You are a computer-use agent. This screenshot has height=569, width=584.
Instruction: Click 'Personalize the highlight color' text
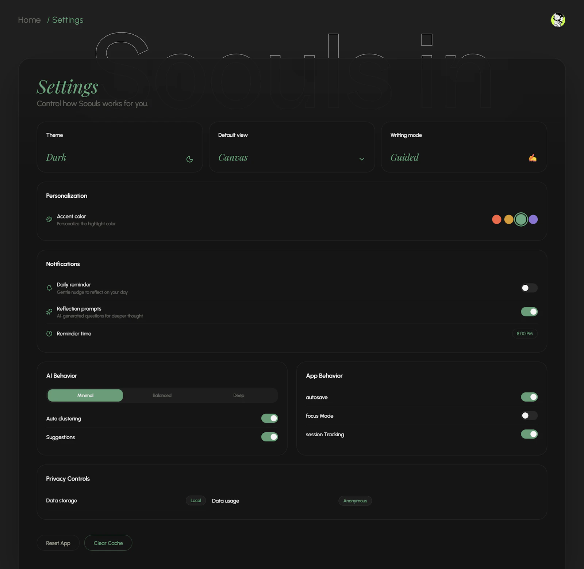point(86,224)
